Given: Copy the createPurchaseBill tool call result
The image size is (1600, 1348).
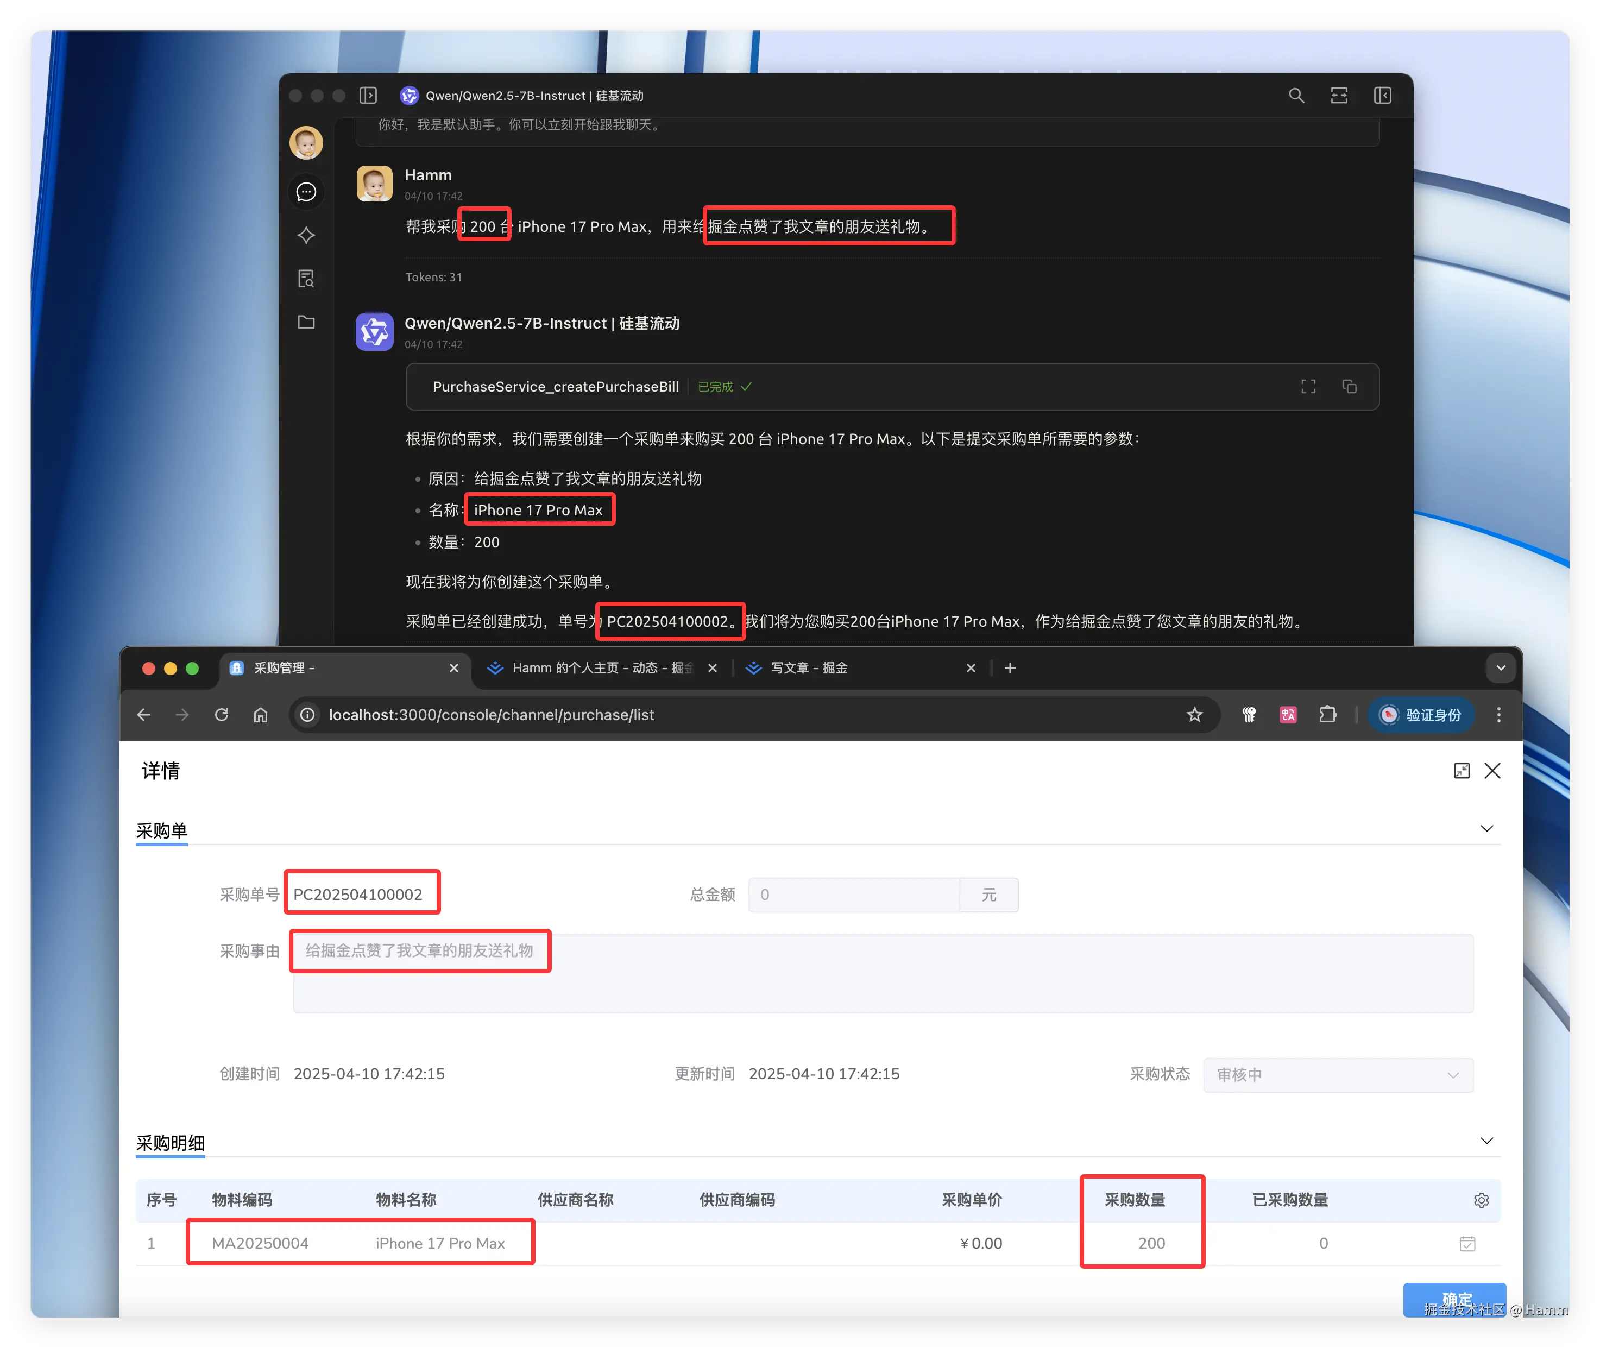Looking at the screenshot, I should click(1350, 387).
